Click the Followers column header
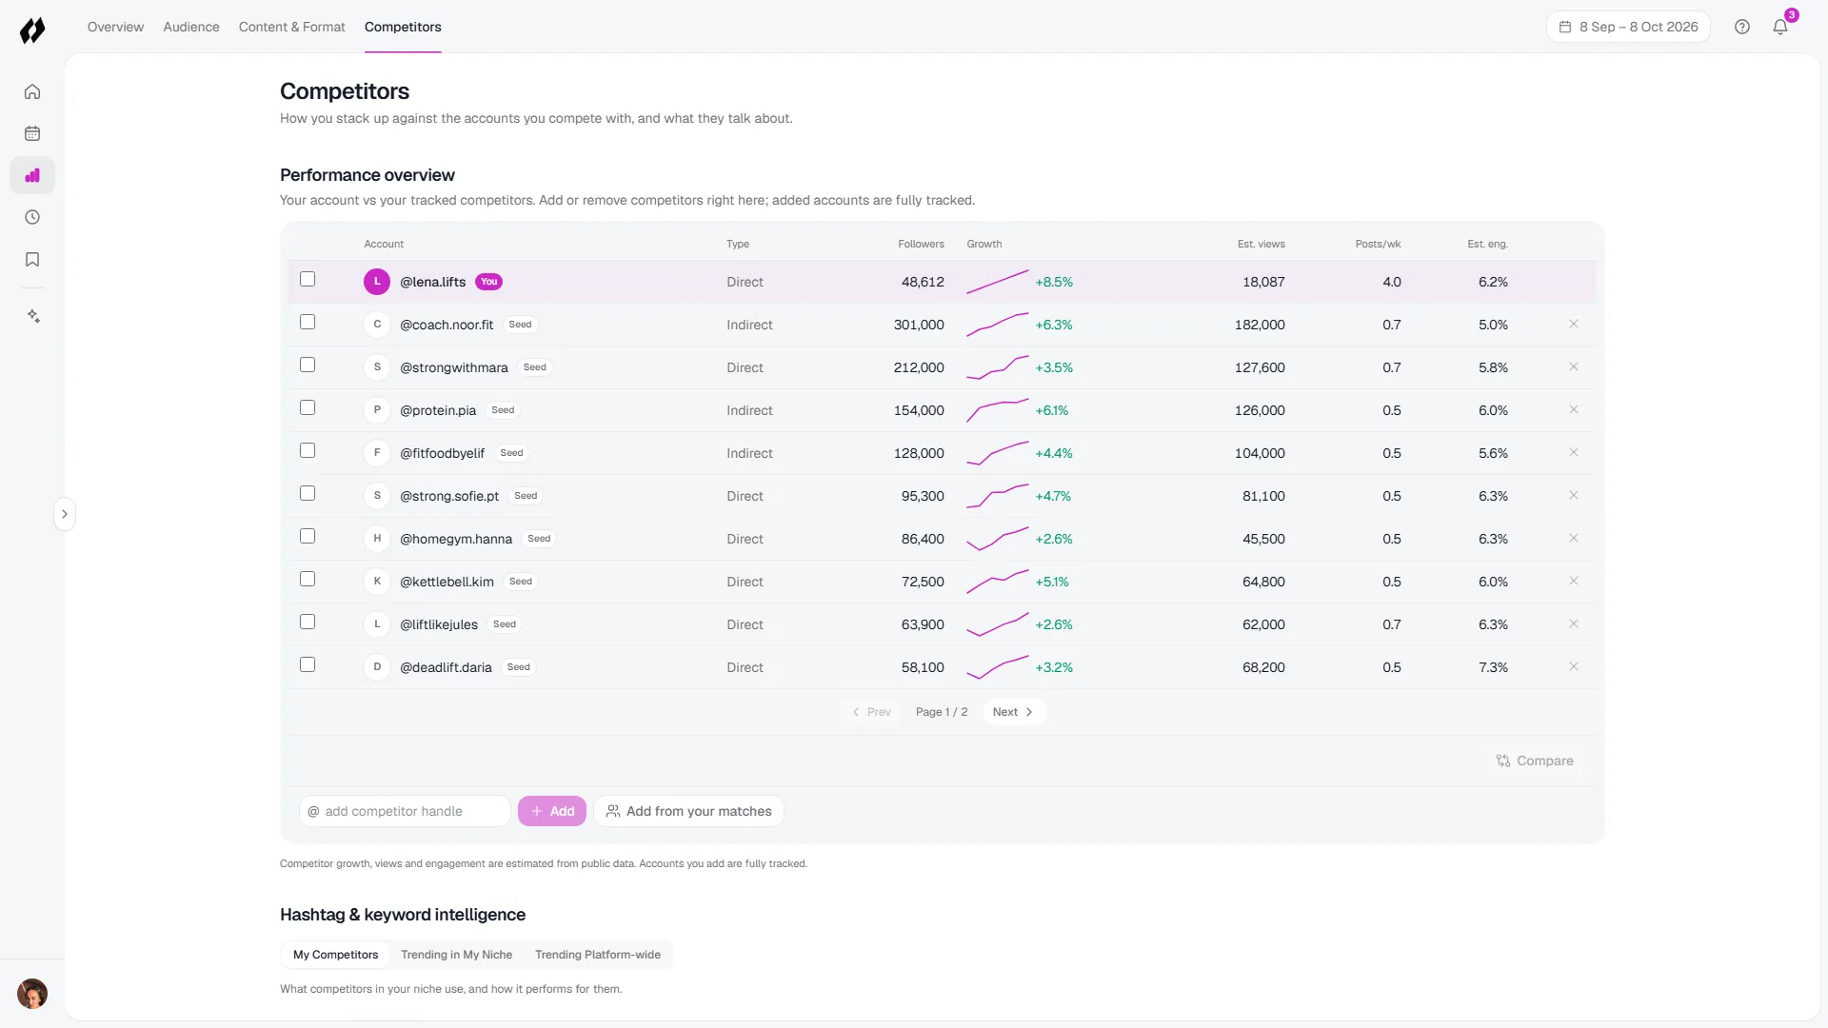The image size is (1828, 1028). click(921, 244)
